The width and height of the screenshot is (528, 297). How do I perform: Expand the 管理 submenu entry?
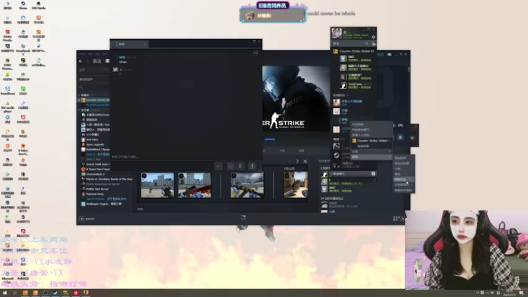[x=372, y=157]
